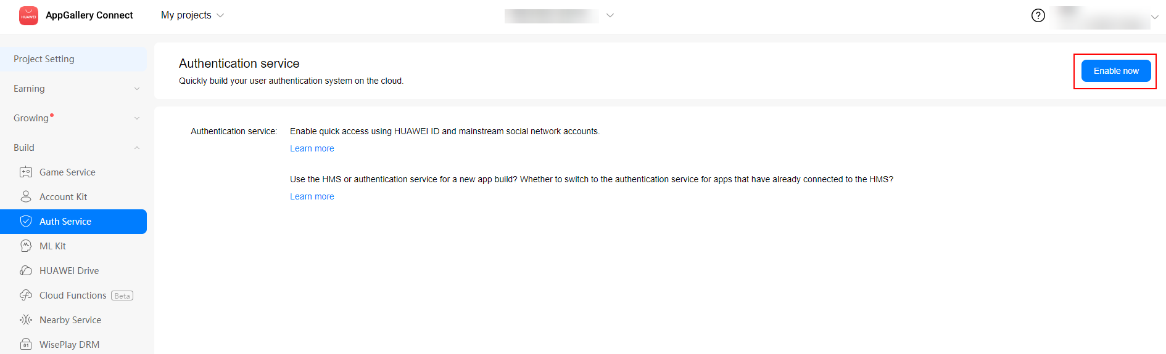This screenshot has width=1166, height=354.
Task: Open the account menu chevron at top right
Action: 1155,17
